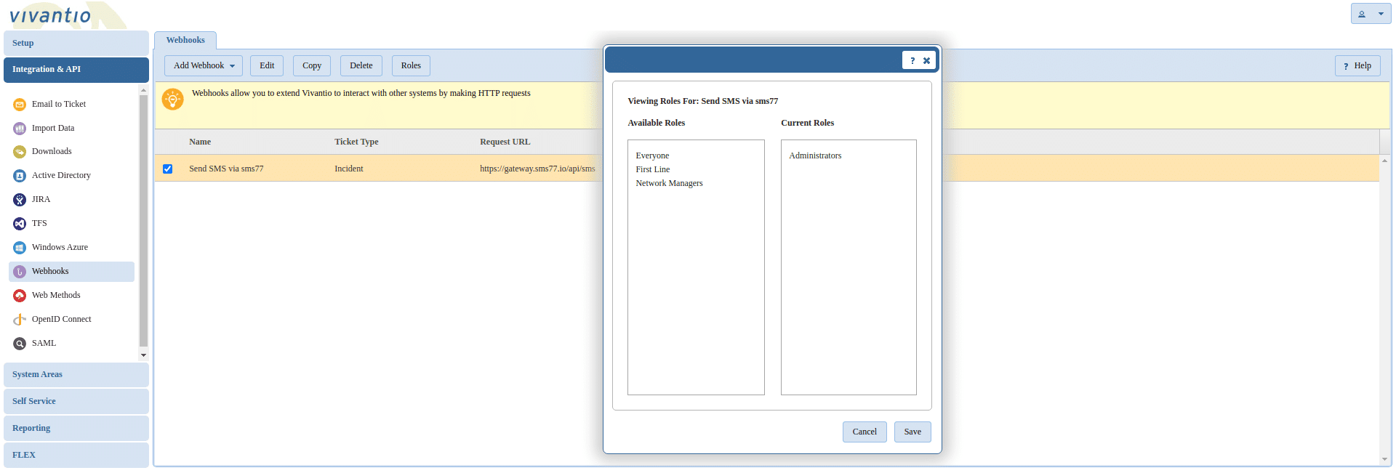
Task: Open the user account dropdown menu
Action: pyautogui.click(x=1371, y=14)
